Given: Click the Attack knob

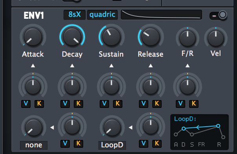Looking at the screenshot, I should (33, 37).
